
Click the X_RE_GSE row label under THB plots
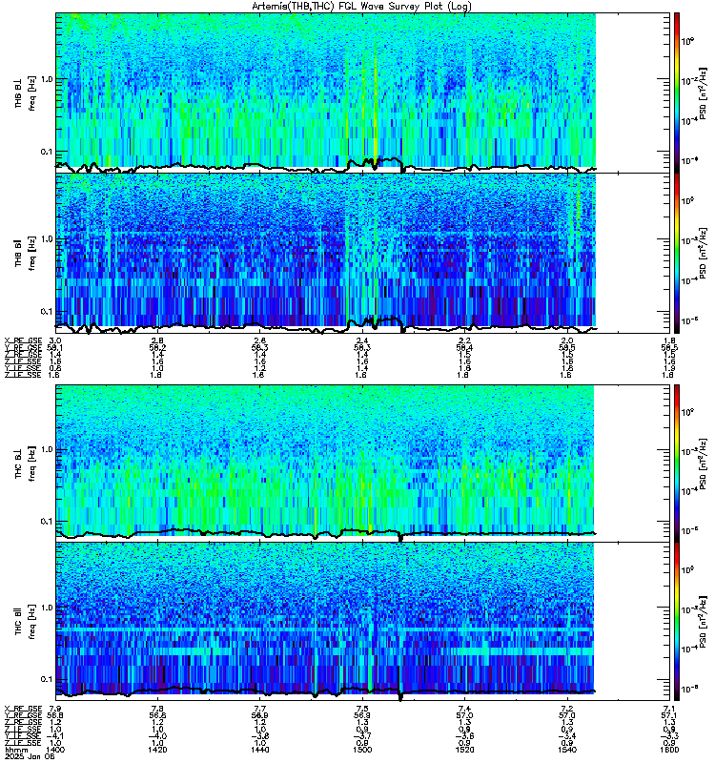point(23,340)
